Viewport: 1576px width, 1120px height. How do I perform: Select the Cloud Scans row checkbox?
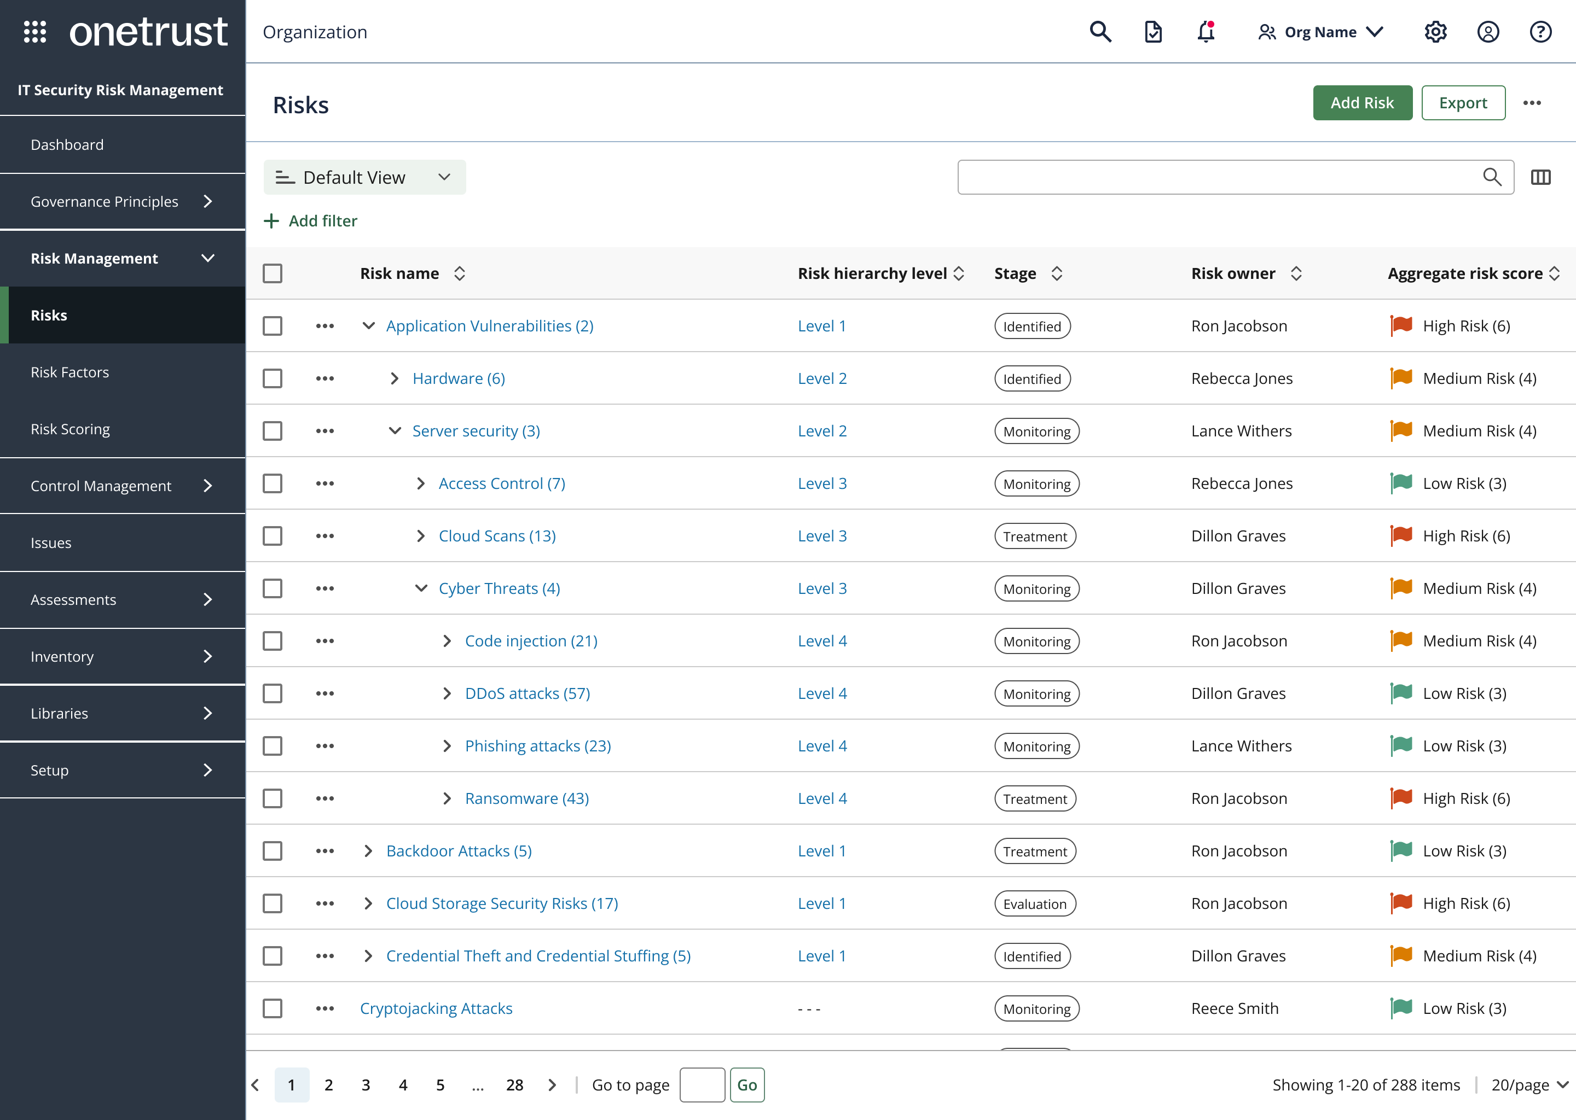(x=273, y=536)
